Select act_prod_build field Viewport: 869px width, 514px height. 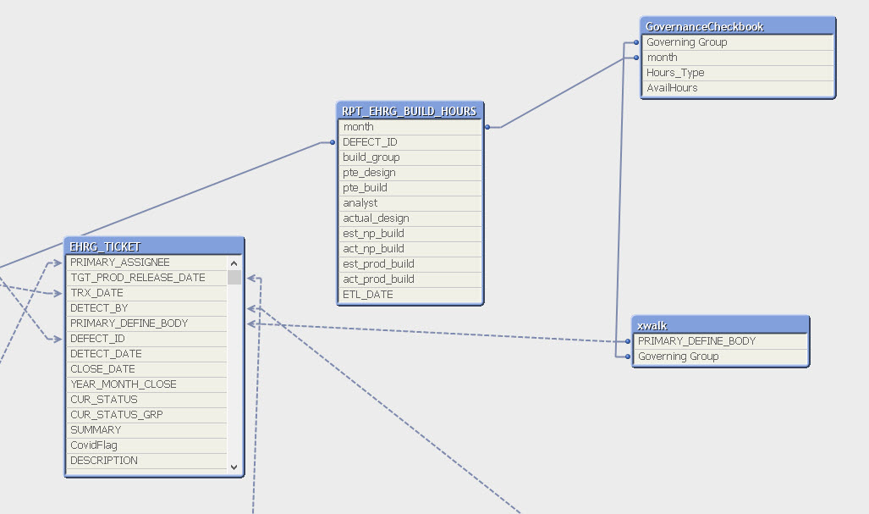[410, 279]
